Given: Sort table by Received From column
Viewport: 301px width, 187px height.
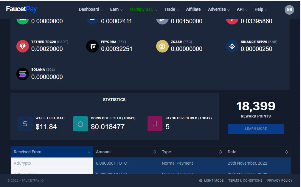Looking at the screenshot, I should click(x=52, y=152).
